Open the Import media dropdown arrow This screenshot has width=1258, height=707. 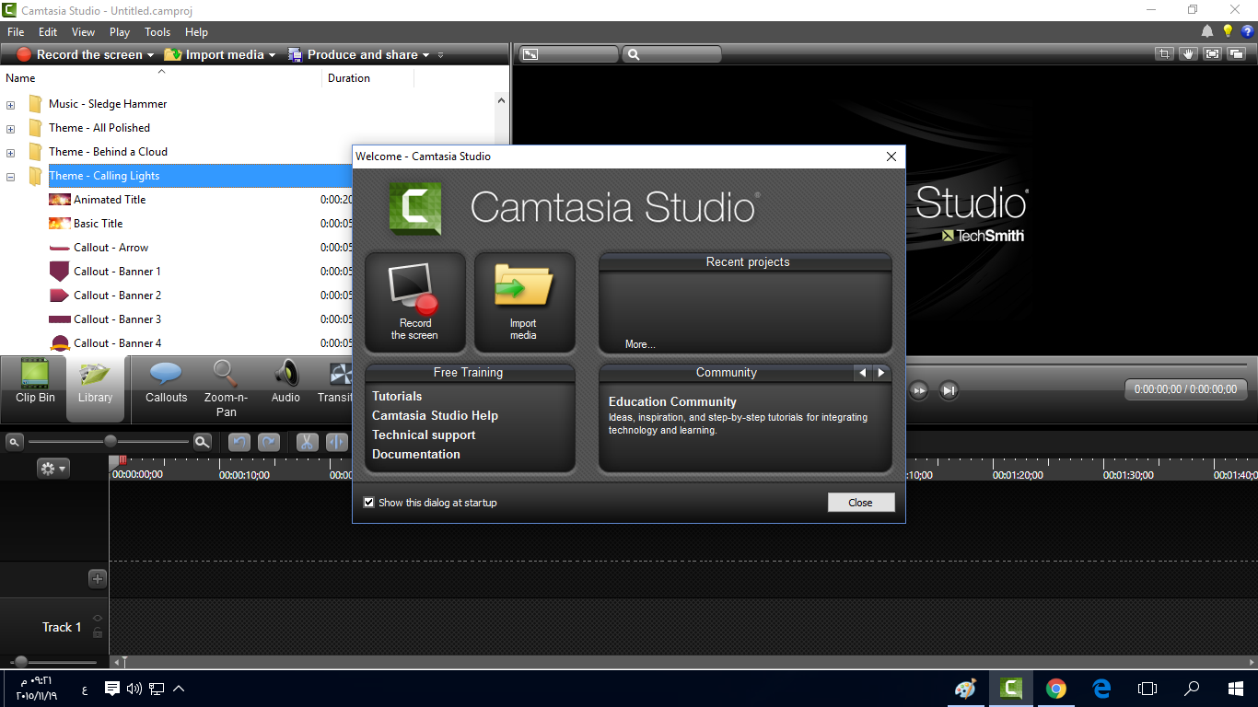click(x=272, y=55)
